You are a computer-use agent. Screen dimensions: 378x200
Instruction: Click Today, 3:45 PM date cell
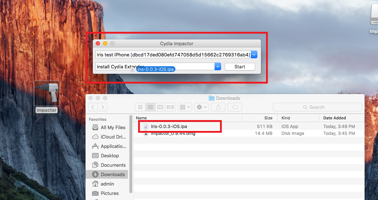pyautogui.click(x=339, y=133)
